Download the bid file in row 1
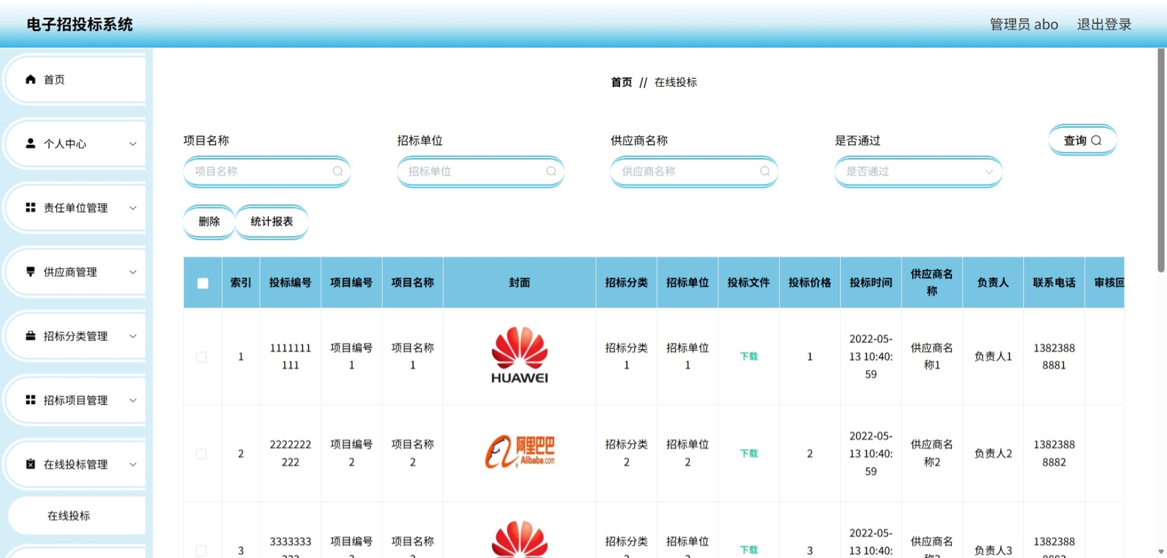This screenshot has width=1167, height=558. click(x=749, y=356)
